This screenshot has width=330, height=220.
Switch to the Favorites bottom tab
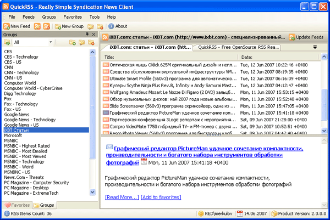pyautogui.click(x=17, y=205)
